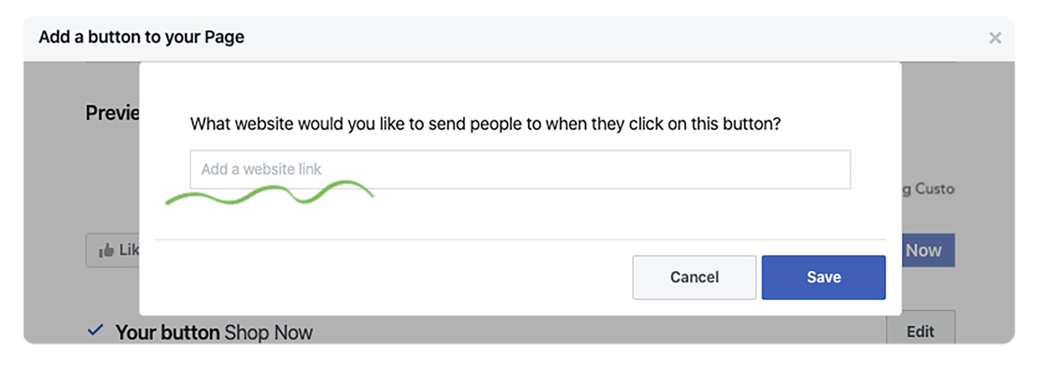Click the partially hidden Preview heading
Viewport: 1041px width, 369px height.
point(112,112)
